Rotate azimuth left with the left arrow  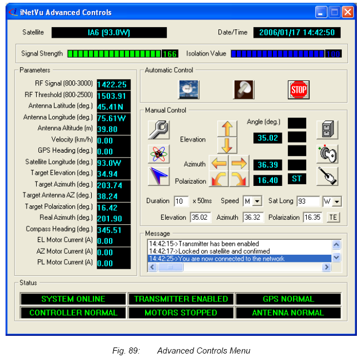[219, 163]
